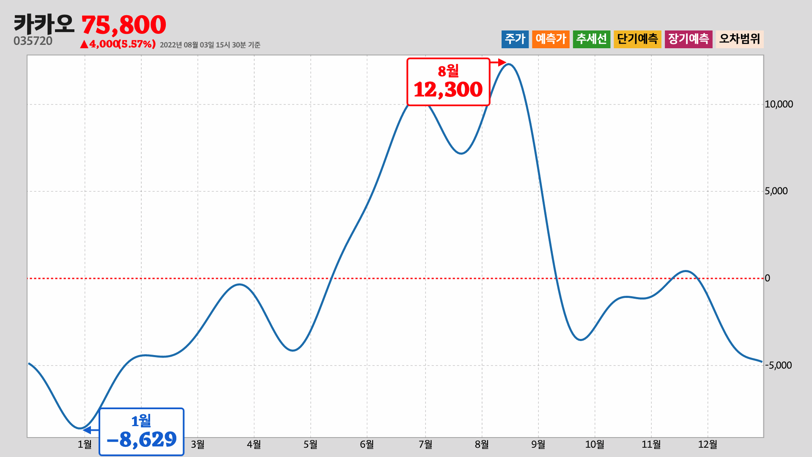The height and width of the screenshot is (457, 812).
Task: Click the 10,000 y-axis label
Action: tap(779, 104)
